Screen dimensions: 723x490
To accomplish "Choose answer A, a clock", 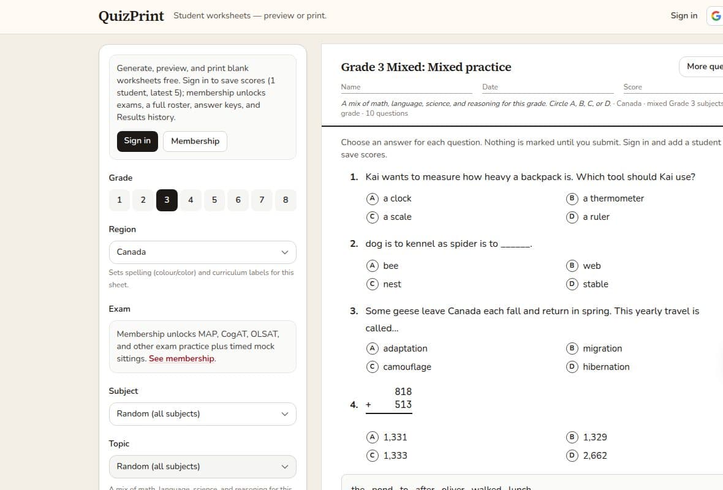I will [388, 198].
